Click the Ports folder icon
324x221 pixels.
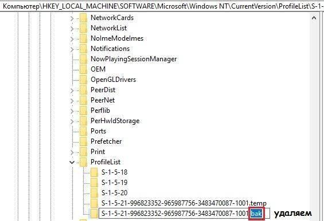pos(84,131)
